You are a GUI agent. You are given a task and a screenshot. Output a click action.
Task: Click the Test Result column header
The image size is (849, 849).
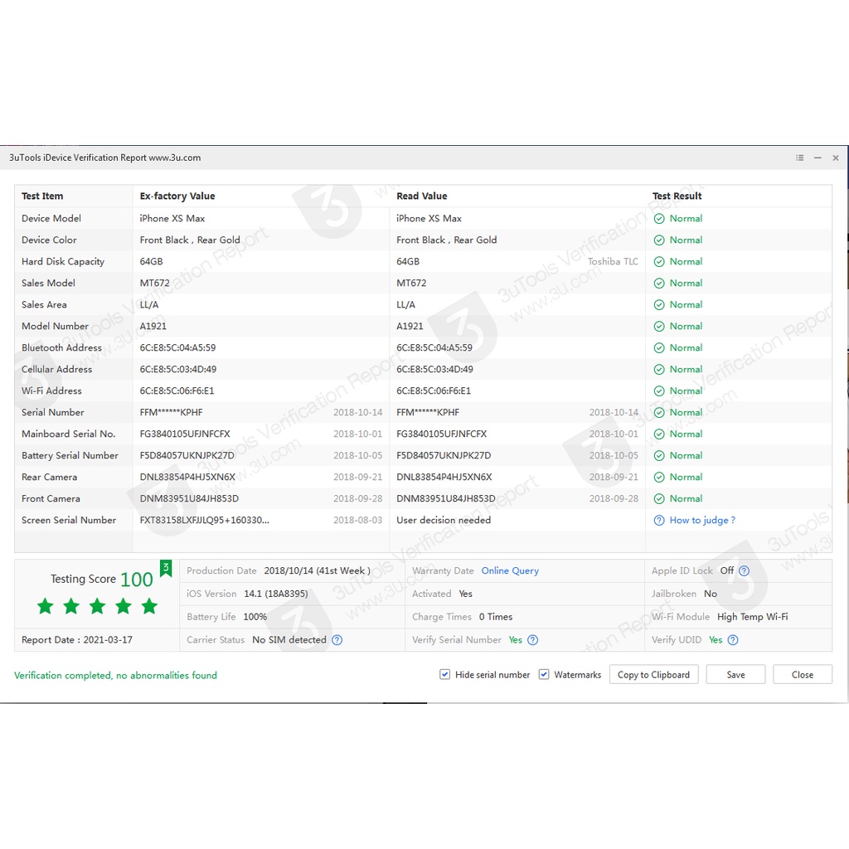point(677,196)
